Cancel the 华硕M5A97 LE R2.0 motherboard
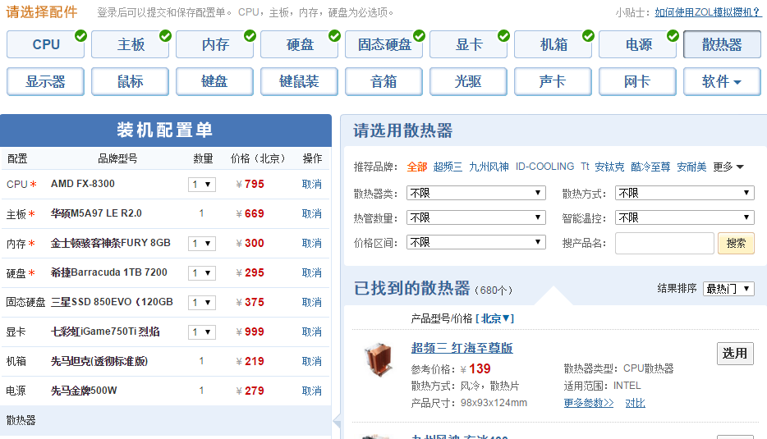 [x=311, y=213]
